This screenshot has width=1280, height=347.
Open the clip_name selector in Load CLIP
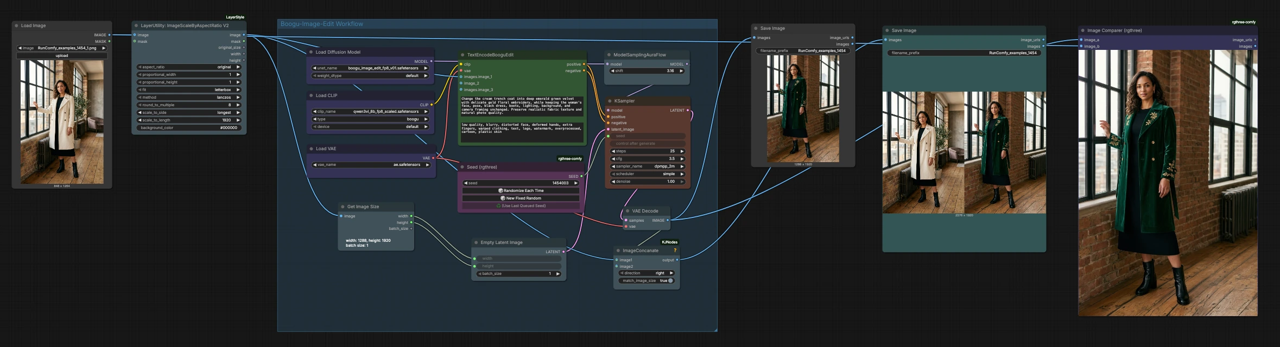click(x=370, y=112)
